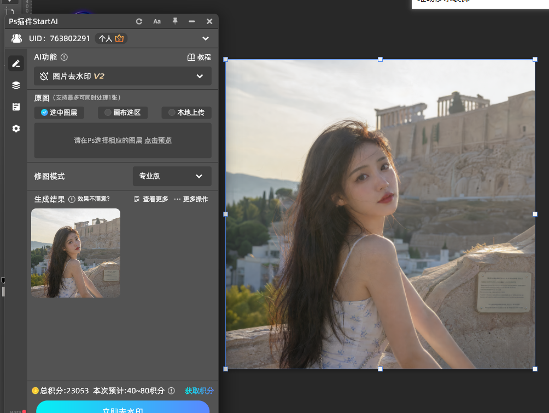
Task: Open the 更多操作 menu
Action: click(191, 199)
